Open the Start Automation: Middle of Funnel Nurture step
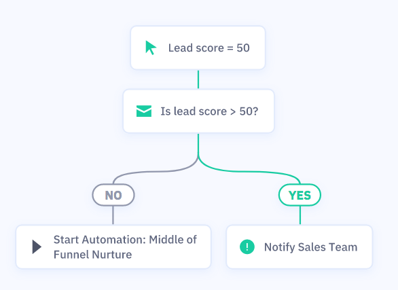 pos(113,247)
